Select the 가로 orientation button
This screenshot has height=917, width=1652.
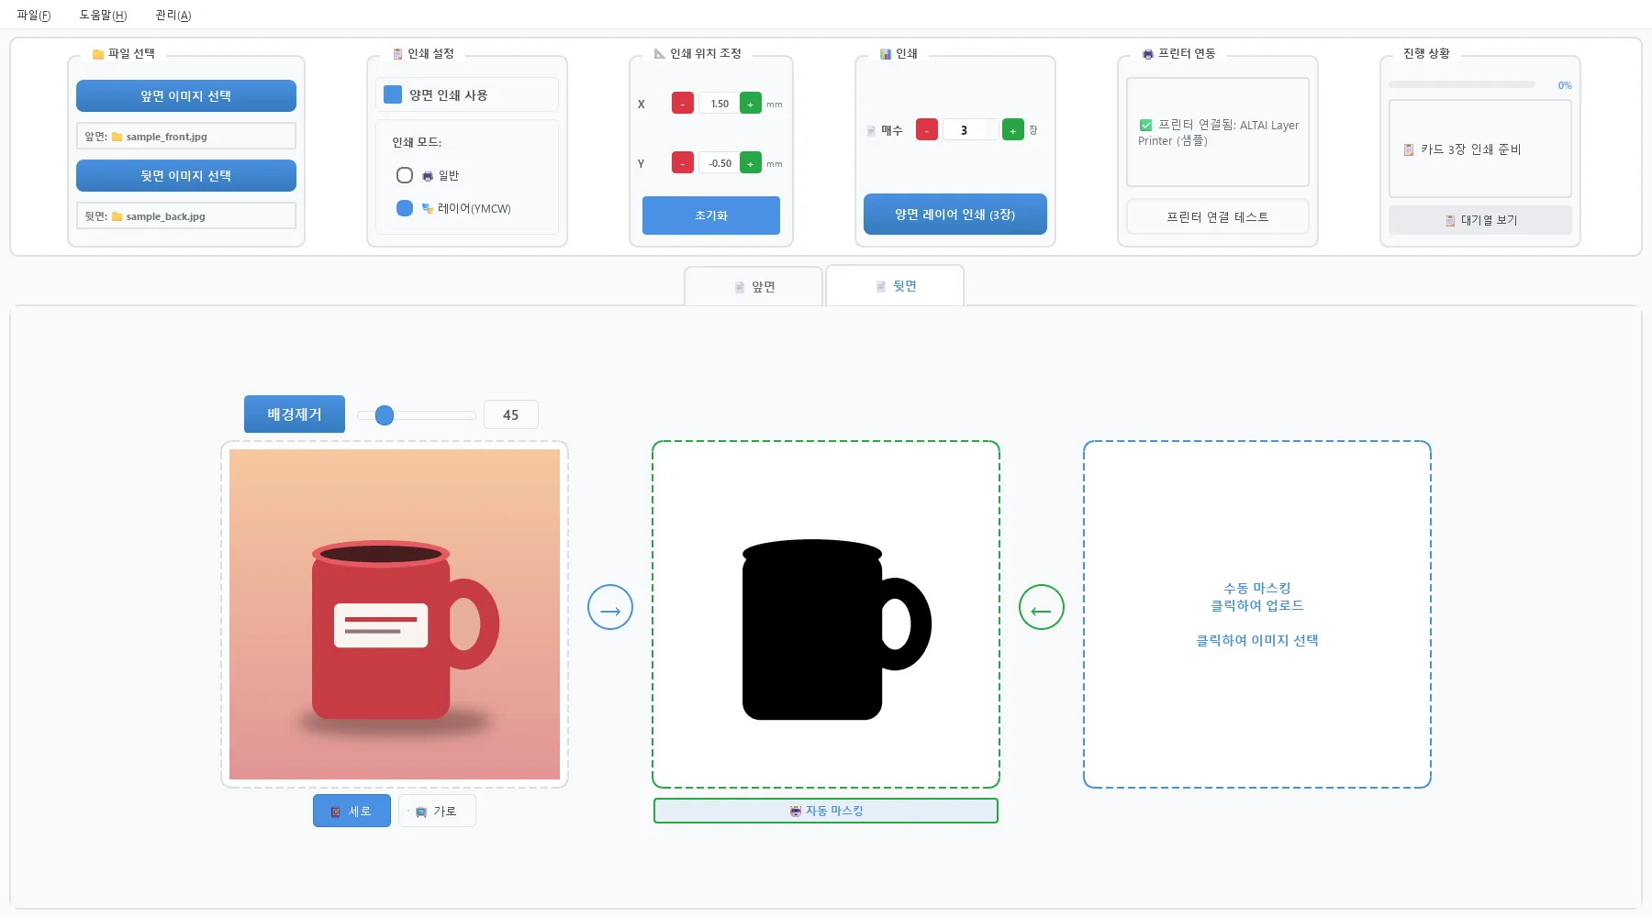tap(437, 811)
